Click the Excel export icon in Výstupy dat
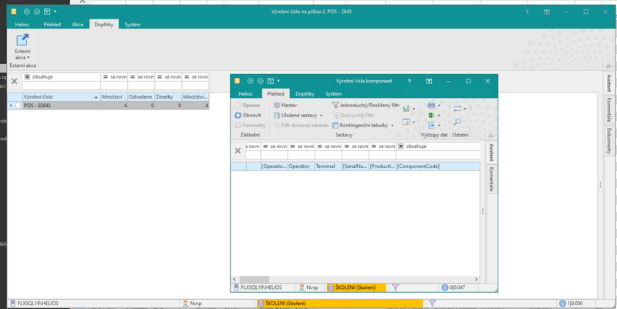The width and height of the screenshot is (617, 309). (431, 115)
